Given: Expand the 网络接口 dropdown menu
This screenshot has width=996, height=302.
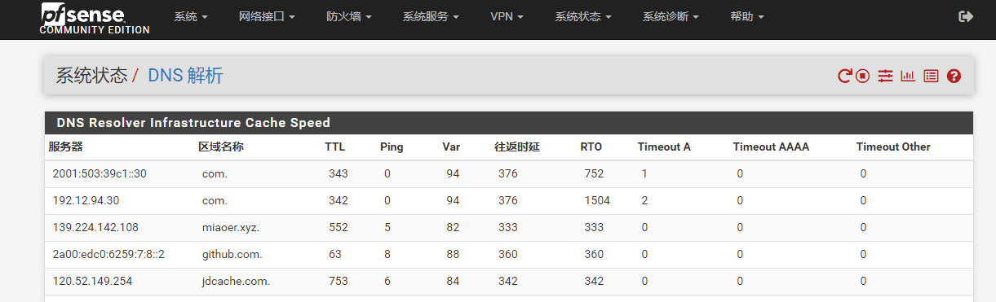Looking at the screenshot, I should tap(267, 16).
